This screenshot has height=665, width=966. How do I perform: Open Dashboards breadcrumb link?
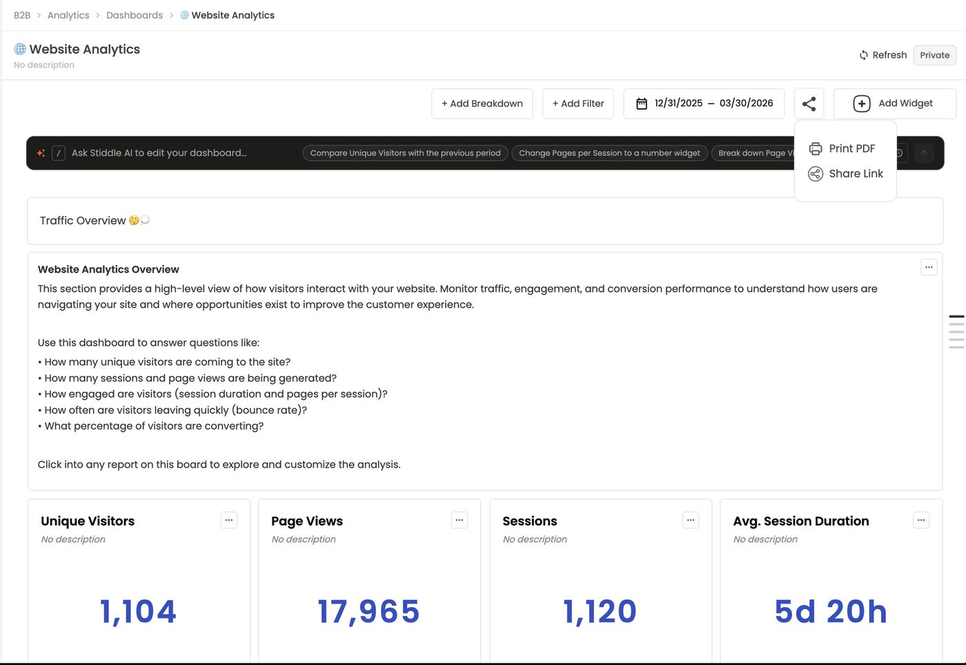(135, 15)
